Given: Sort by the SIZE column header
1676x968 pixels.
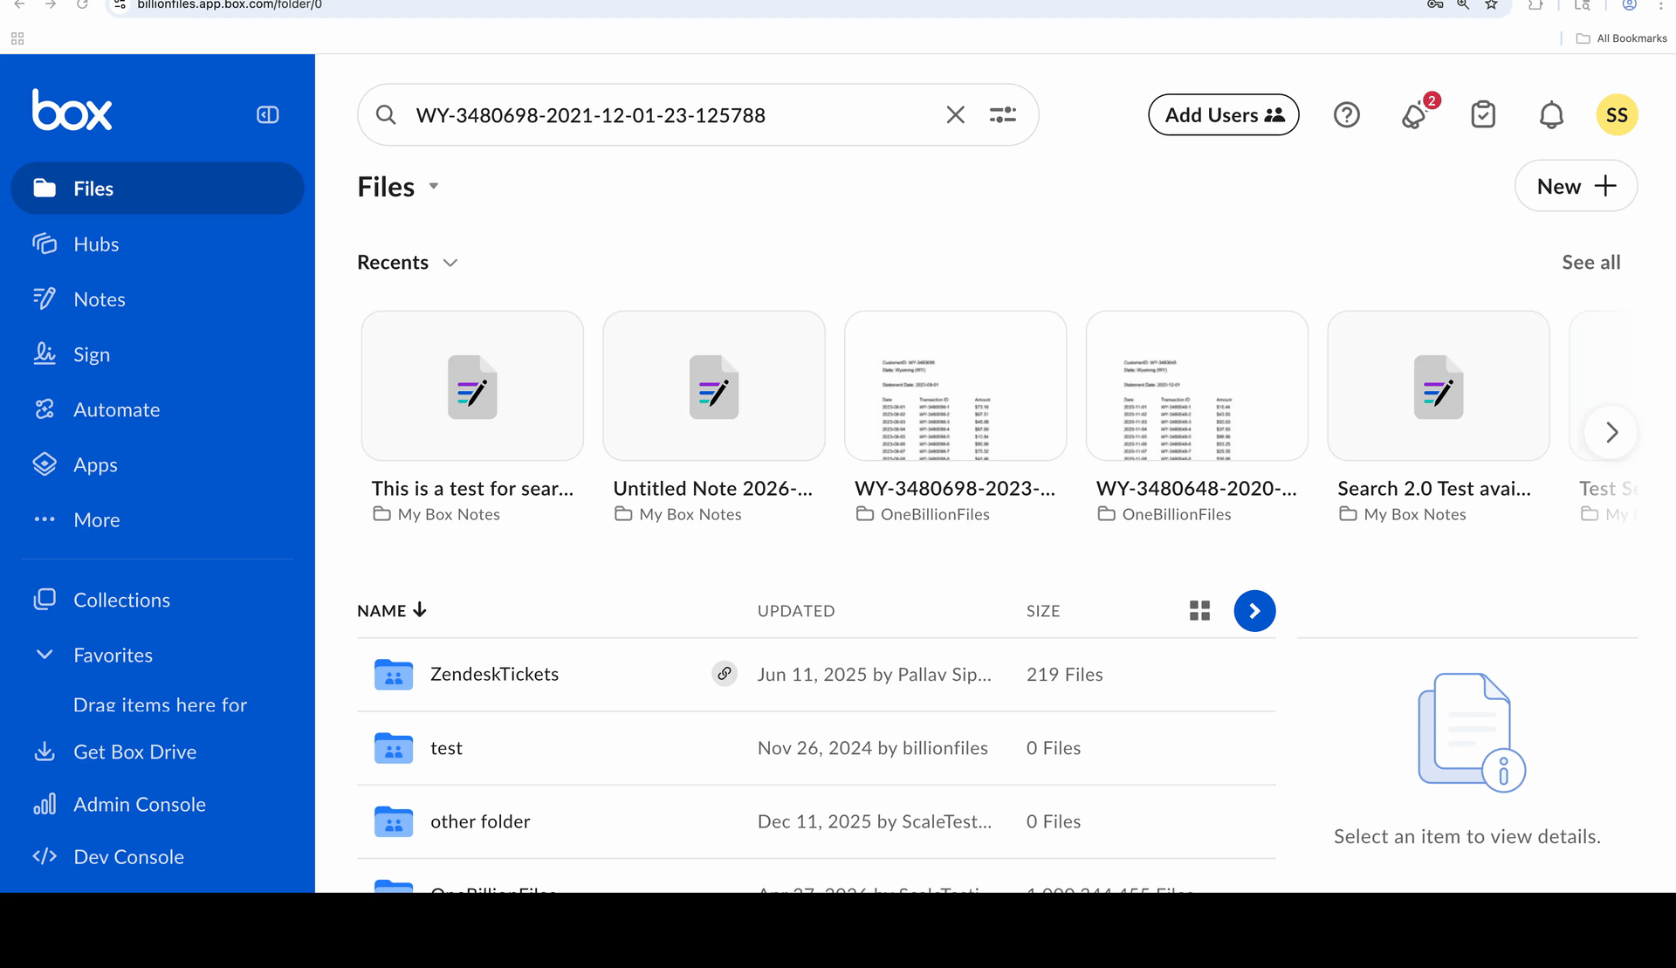Looking at the screenshot, I should coord(1043,611).
